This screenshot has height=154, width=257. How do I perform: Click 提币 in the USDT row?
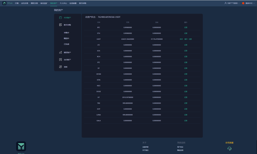(186, 39)
